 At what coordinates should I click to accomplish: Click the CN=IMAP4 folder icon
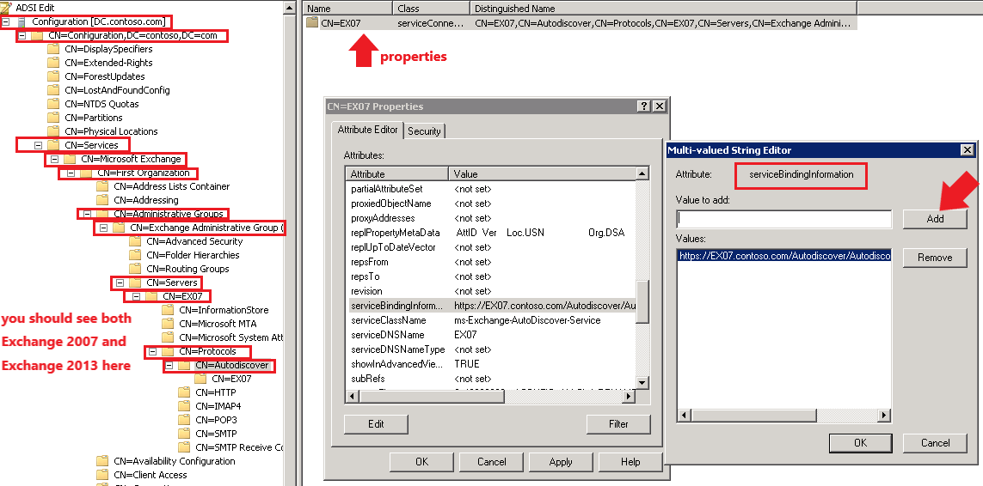point(184,406)
